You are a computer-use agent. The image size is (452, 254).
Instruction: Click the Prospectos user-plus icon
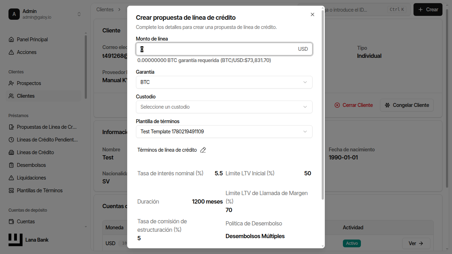[x=11, y=83]
